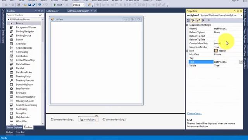The height and width of the screenshot is (140, 248).
Task: Select FolderBrowserDialog in the Toolbox
Action: click(24, 105)
